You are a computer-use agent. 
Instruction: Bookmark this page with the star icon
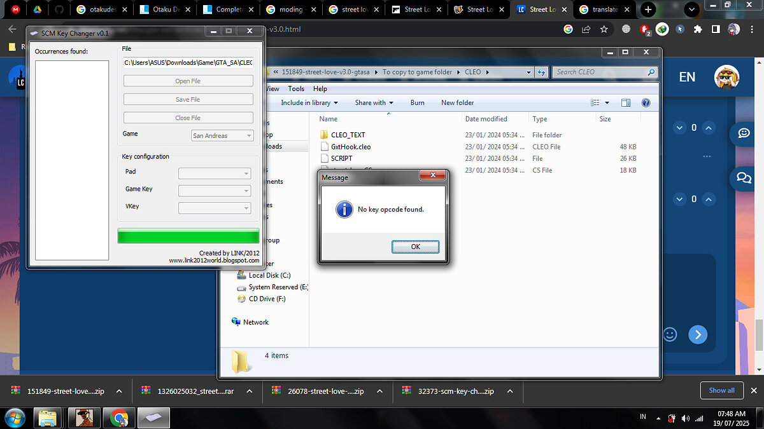[x=604, y=29]
